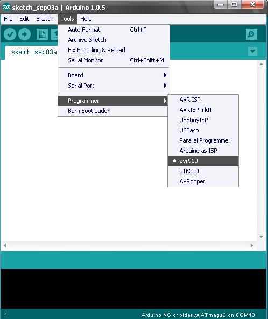Open the Serial Monitor magnifier icon
Image resolution: width=268 pixels, height=319 pixels.
(x=251, y=34)
